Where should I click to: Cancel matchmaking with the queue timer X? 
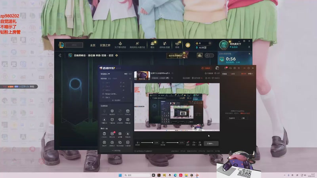249,54
